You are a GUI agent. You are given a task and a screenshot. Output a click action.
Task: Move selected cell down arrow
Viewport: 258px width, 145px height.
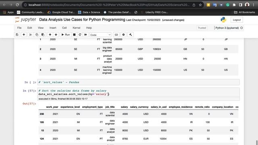pos(56,35)
